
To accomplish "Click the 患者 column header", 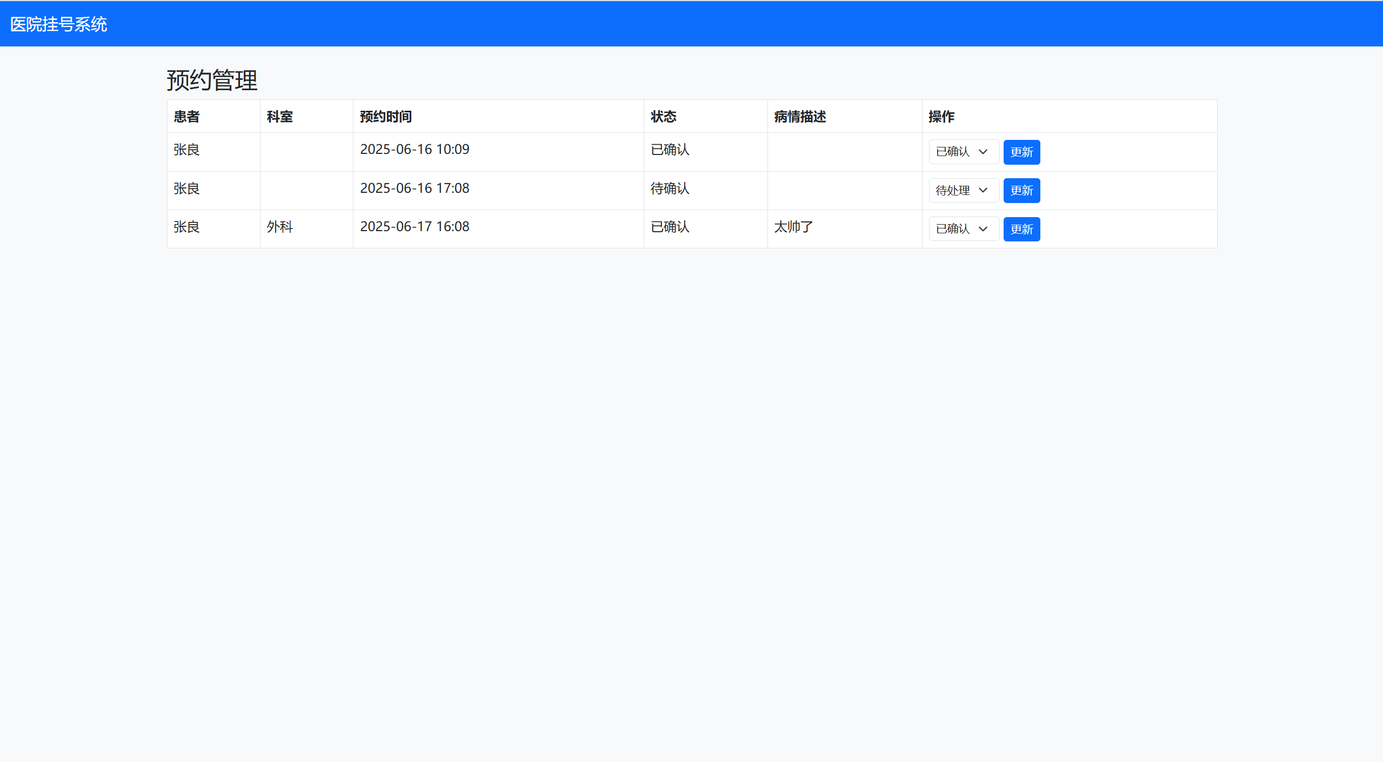I will point(186,117).
